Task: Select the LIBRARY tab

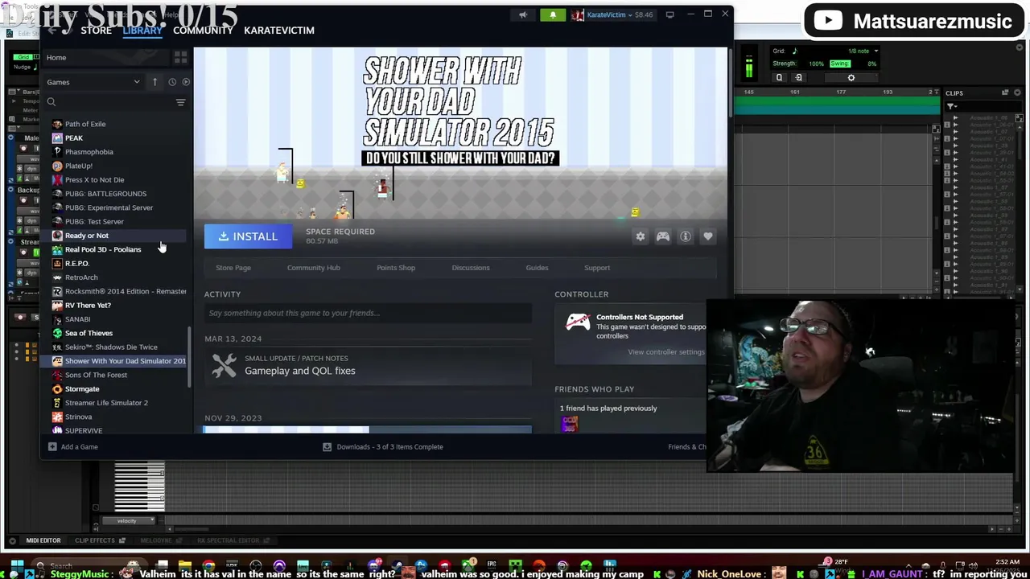Action: (x=142, y=31)
